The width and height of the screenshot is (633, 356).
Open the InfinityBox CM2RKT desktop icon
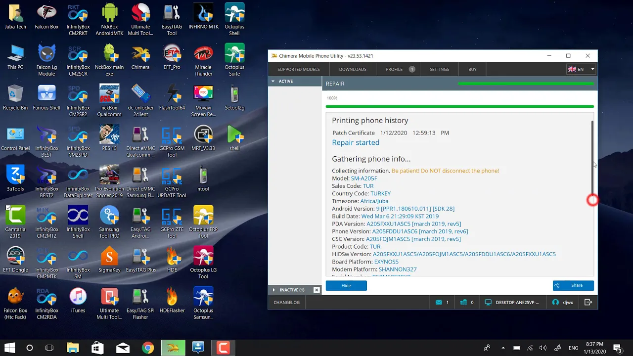click(78, 20)
